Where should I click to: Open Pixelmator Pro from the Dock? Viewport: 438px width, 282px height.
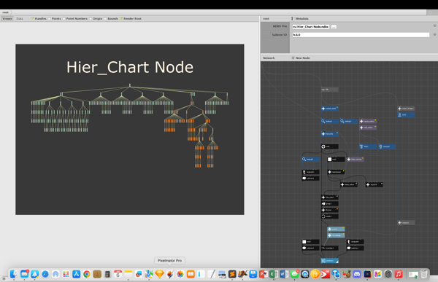click(x=170, y=274)
